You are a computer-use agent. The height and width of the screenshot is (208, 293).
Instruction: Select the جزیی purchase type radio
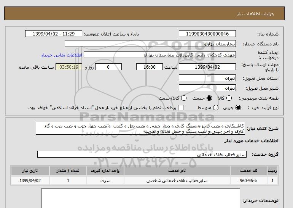click(x=238, y=108)
